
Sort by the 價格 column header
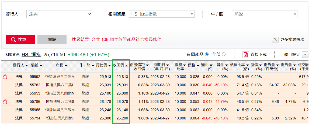click(193, 65)
